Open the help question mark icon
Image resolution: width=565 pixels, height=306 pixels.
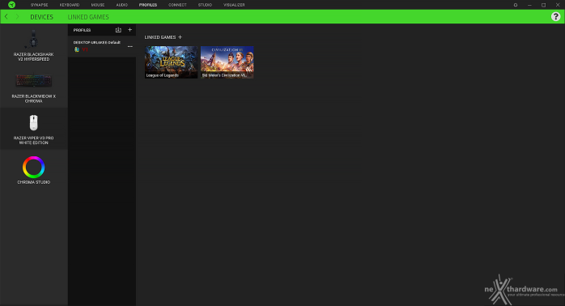(555, 16)
